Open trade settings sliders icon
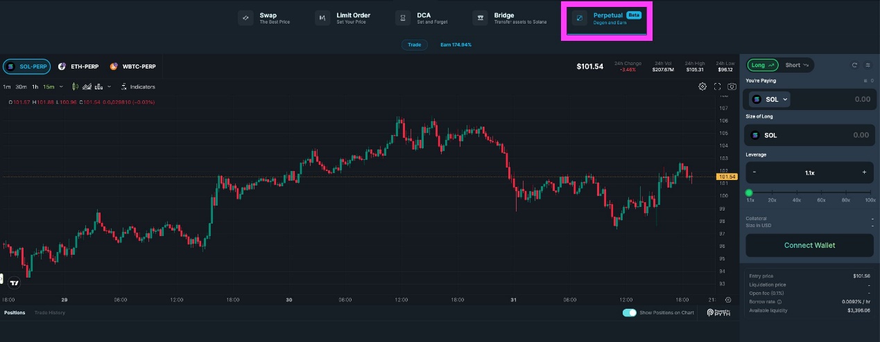880x342 pixels. pyautogui.click(x=868, y=65)
